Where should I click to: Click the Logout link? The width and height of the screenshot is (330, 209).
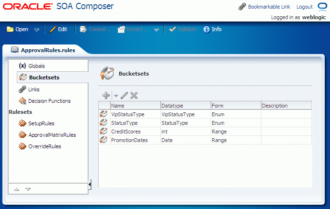[304, 7]
